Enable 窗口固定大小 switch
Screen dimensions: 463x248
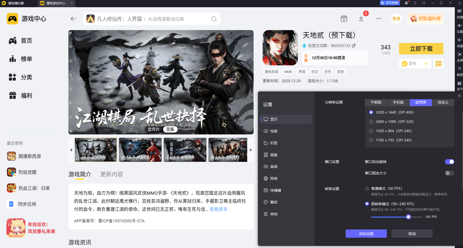click(449, 173)
